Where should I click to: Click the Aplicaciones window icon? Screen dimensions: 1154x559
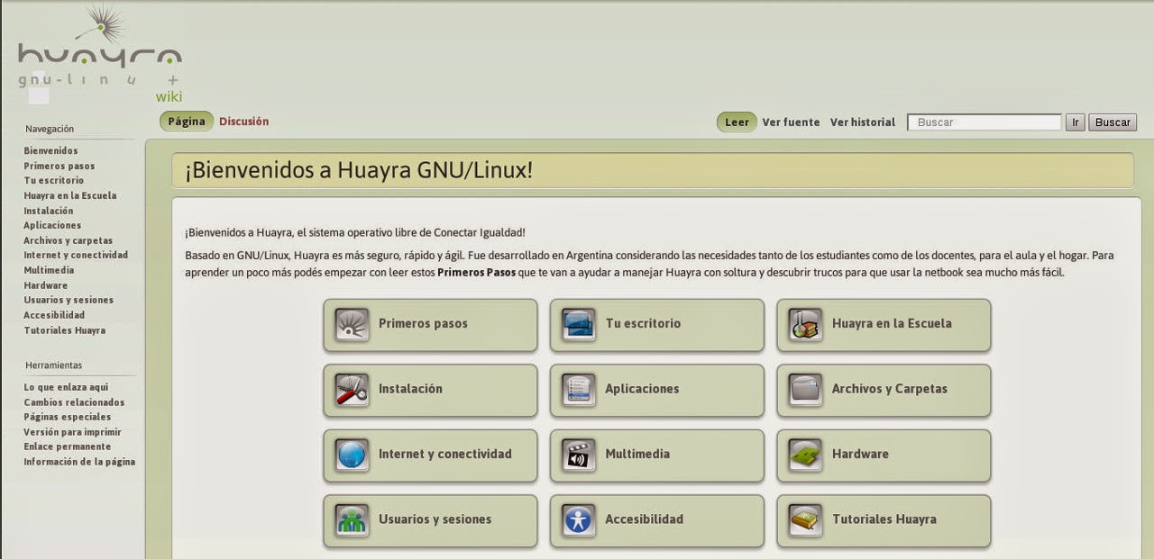pyautogui.click(x=578, y=389)
